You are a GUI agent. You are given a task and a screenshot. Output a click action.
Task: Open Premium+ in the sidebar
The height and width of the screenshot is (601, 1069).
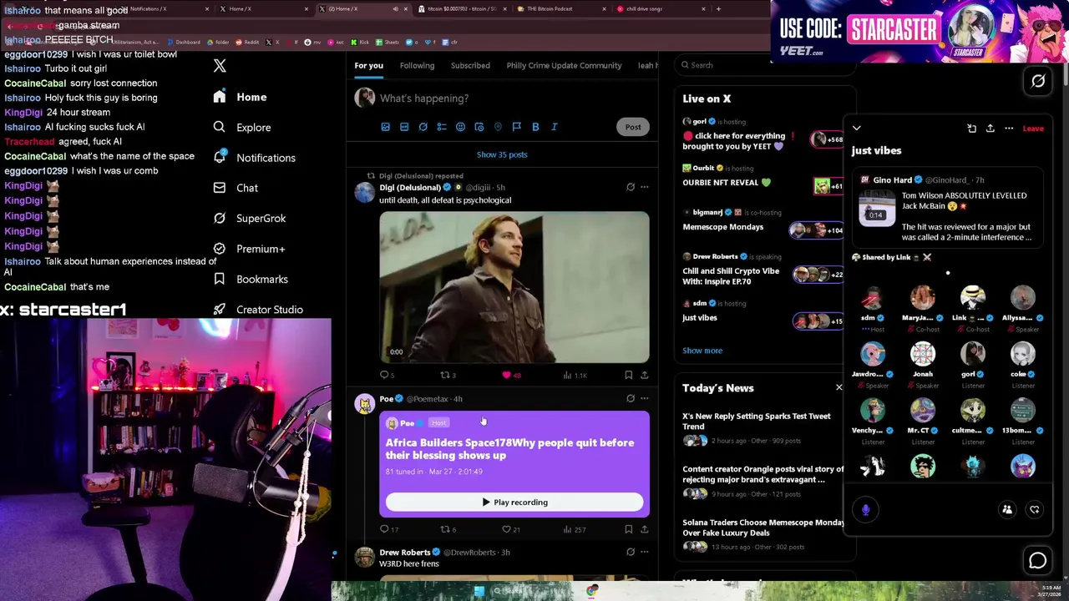[249, 249]
